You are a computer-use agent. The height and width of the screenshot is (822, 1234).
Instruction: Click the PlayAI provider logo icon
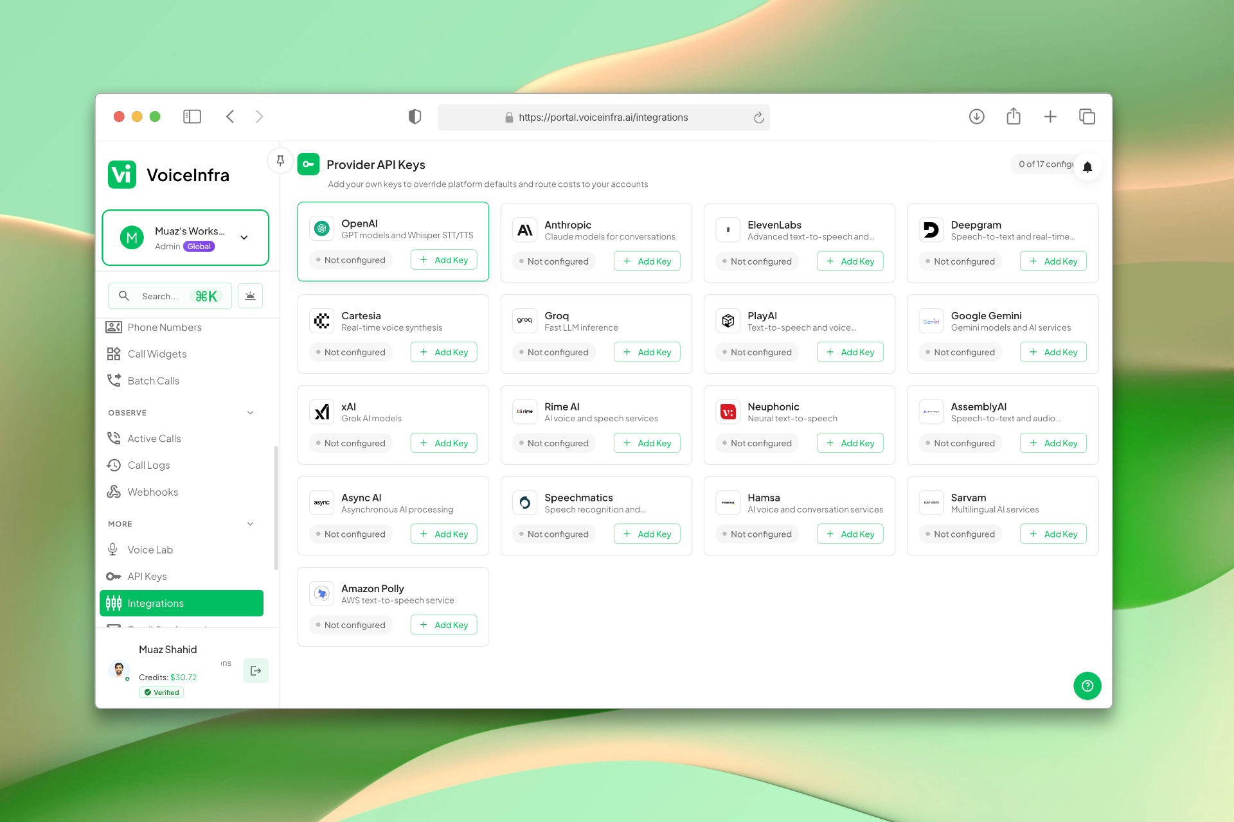click(x=728, y=320)
